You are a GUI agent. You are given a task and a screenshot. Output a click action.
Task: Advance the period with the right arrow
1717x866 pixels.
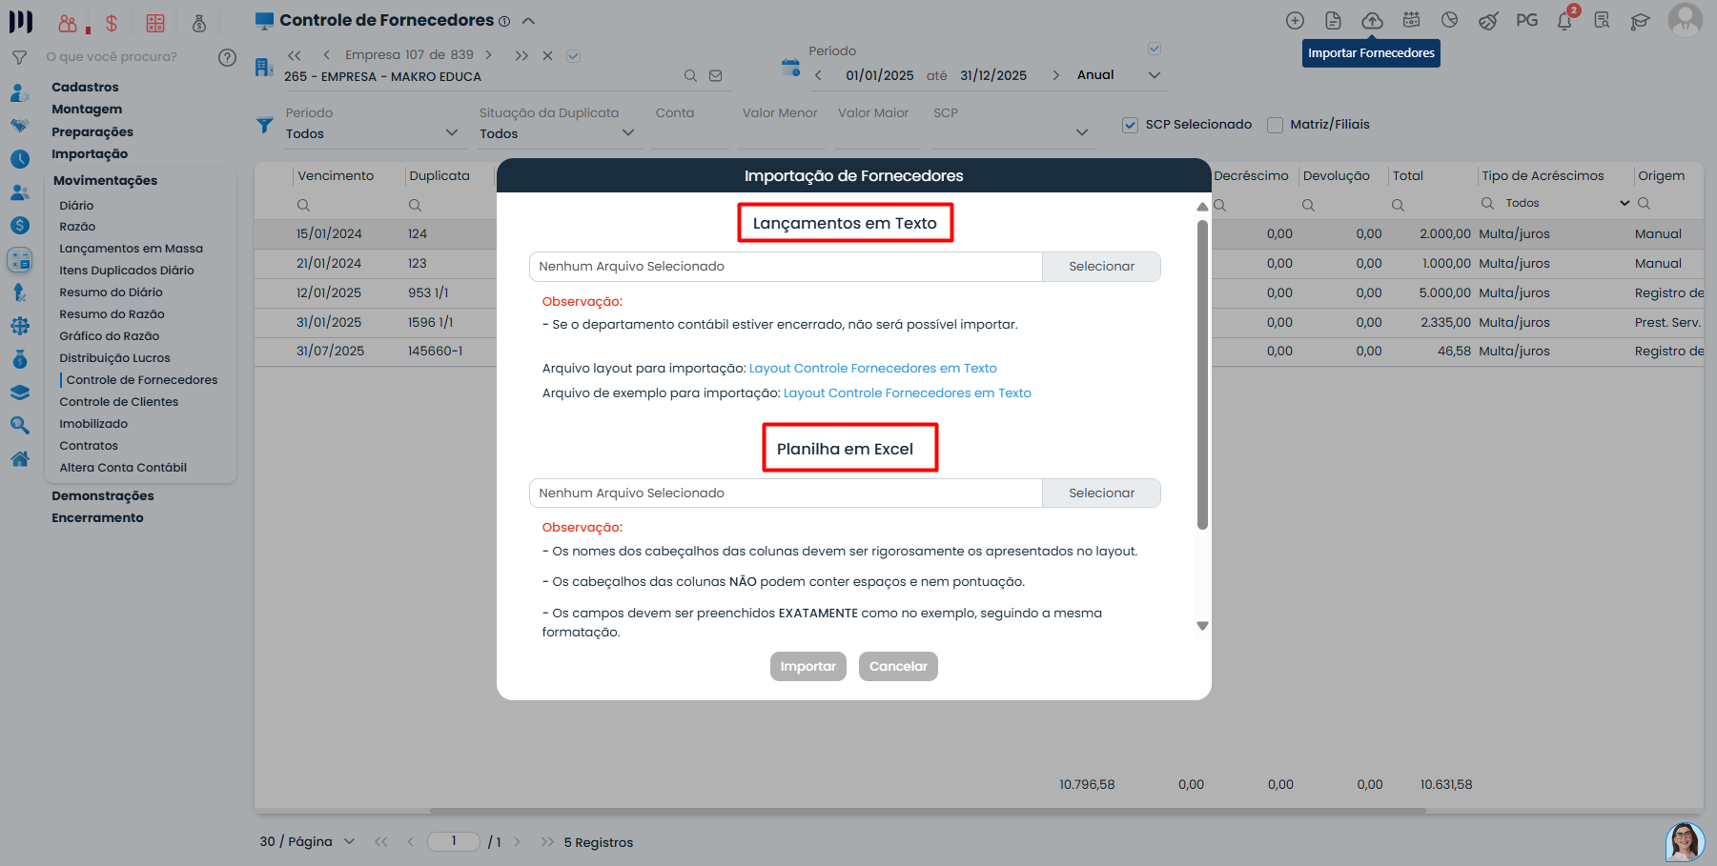click(x=1055, y=75)
